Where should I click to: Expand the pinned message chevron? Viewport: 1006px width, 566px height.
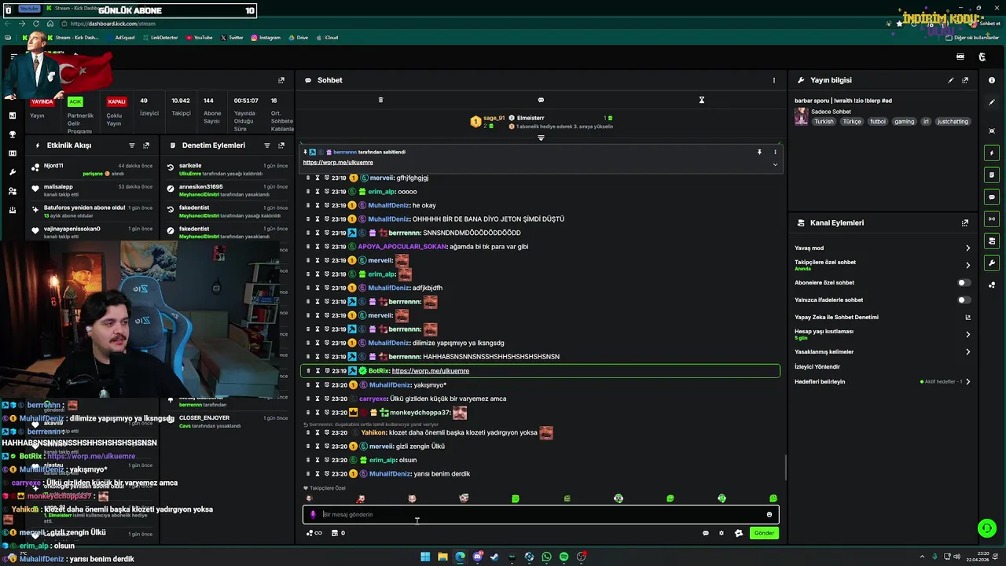pyautogui.click(x=775, y=164)
